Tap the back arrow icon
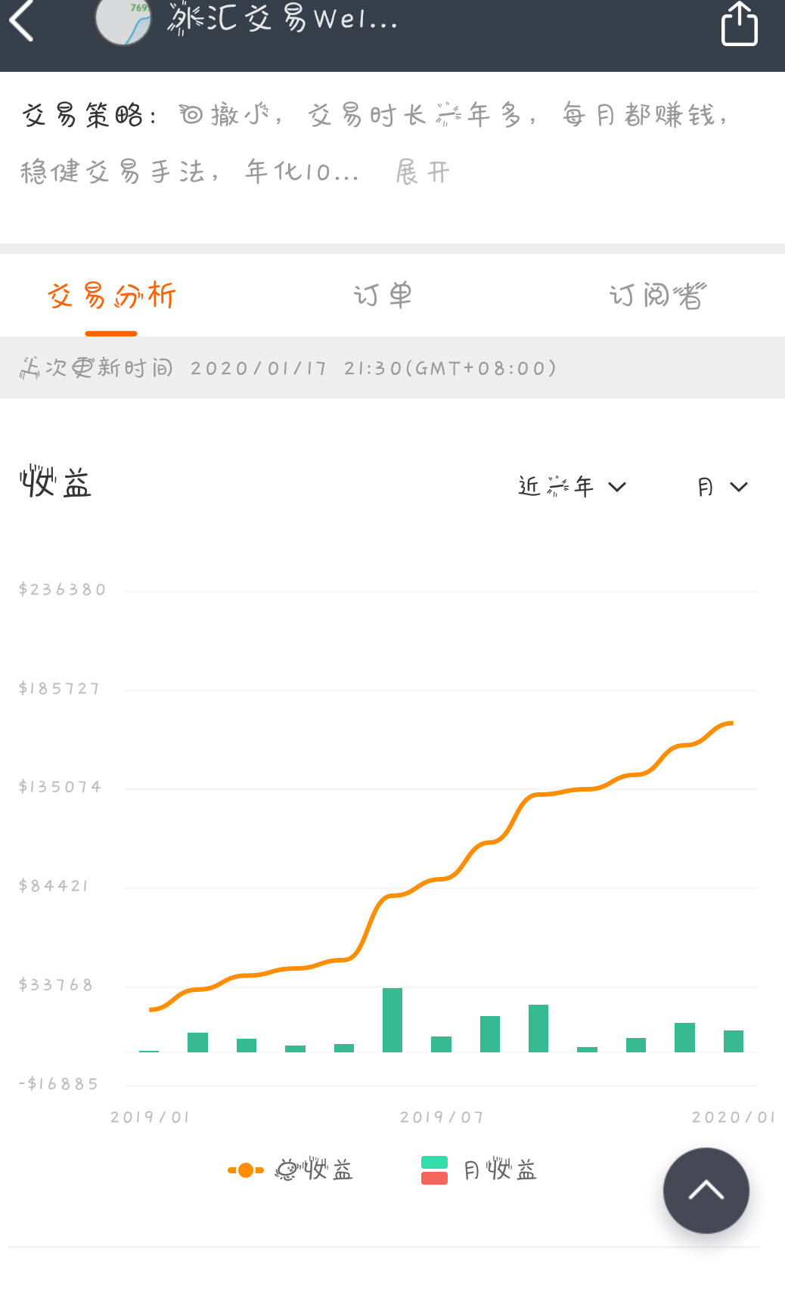The image size is (785, 1292). click(23, 20)
